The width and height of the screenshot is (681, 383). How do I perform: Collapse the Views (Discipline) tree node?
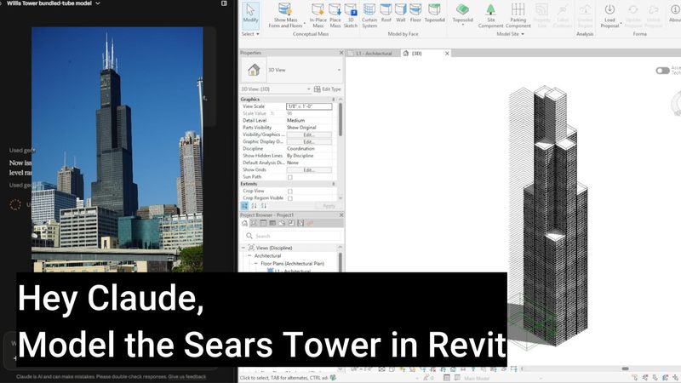point(243,248)
